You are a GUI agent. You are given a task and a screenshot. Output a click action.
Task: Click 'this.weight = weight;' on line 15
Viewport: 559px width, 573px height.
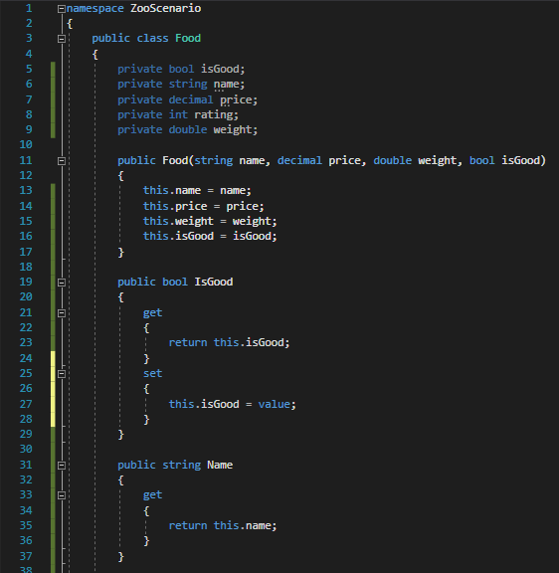210,221
